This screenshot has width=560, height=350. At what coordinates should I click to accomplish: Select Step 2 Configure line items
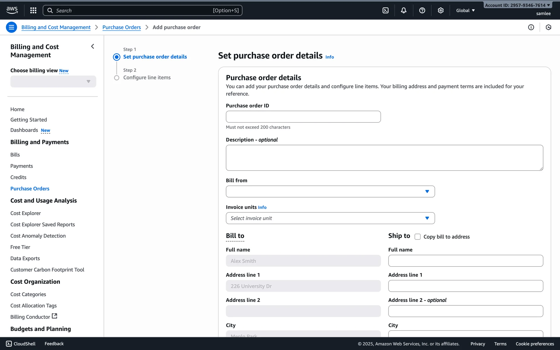147,78
